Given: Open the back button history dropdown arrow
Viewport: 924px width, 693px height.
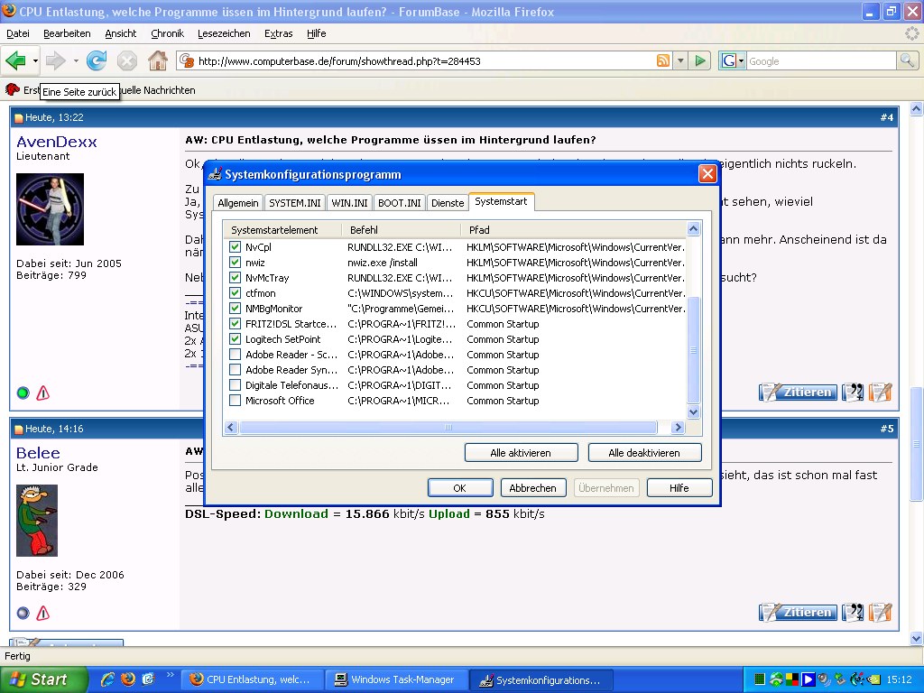Looking at the screenshot, I should point(35,60).
